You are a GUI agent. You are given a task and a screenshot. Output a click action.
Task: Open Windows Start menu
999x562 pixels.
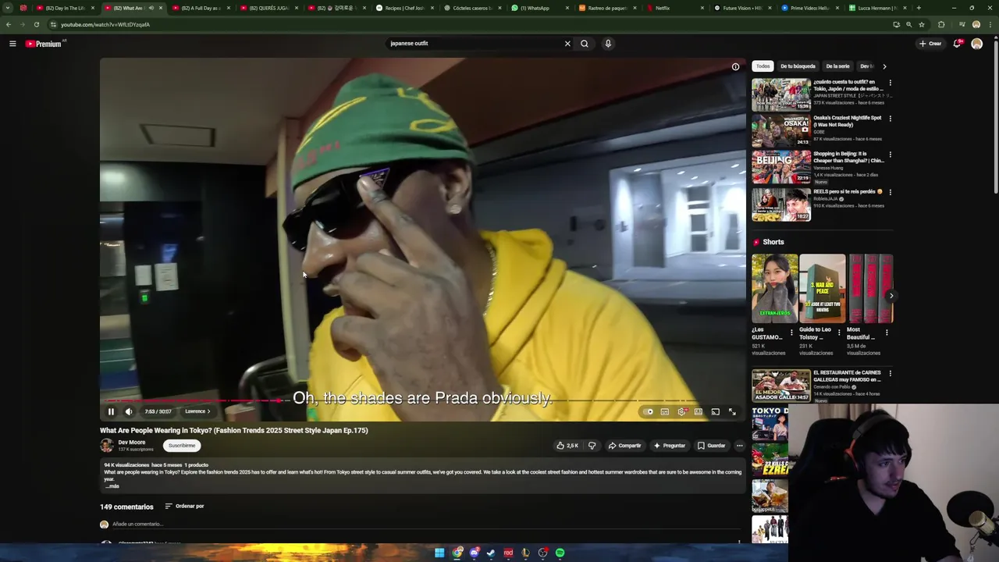coord(439,553)
